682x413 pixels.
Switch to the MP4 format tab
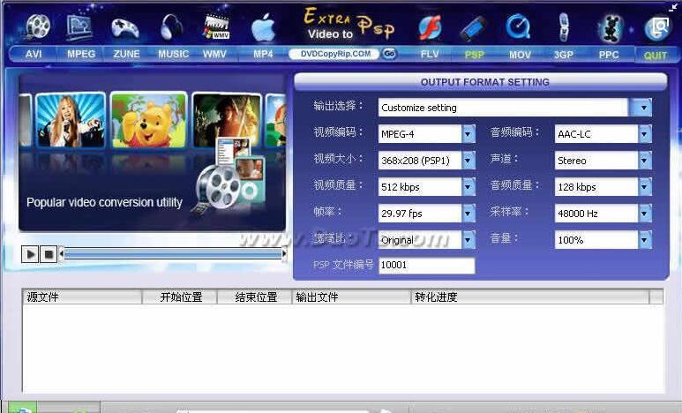tap(263, 54)
